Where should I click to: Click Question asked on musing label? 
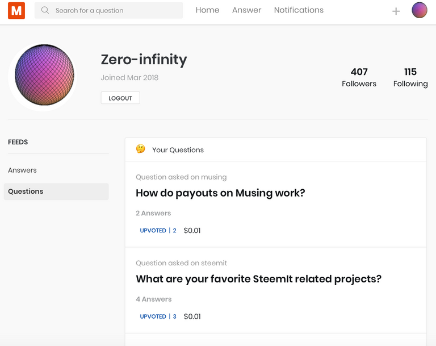(x=181, y=177)
